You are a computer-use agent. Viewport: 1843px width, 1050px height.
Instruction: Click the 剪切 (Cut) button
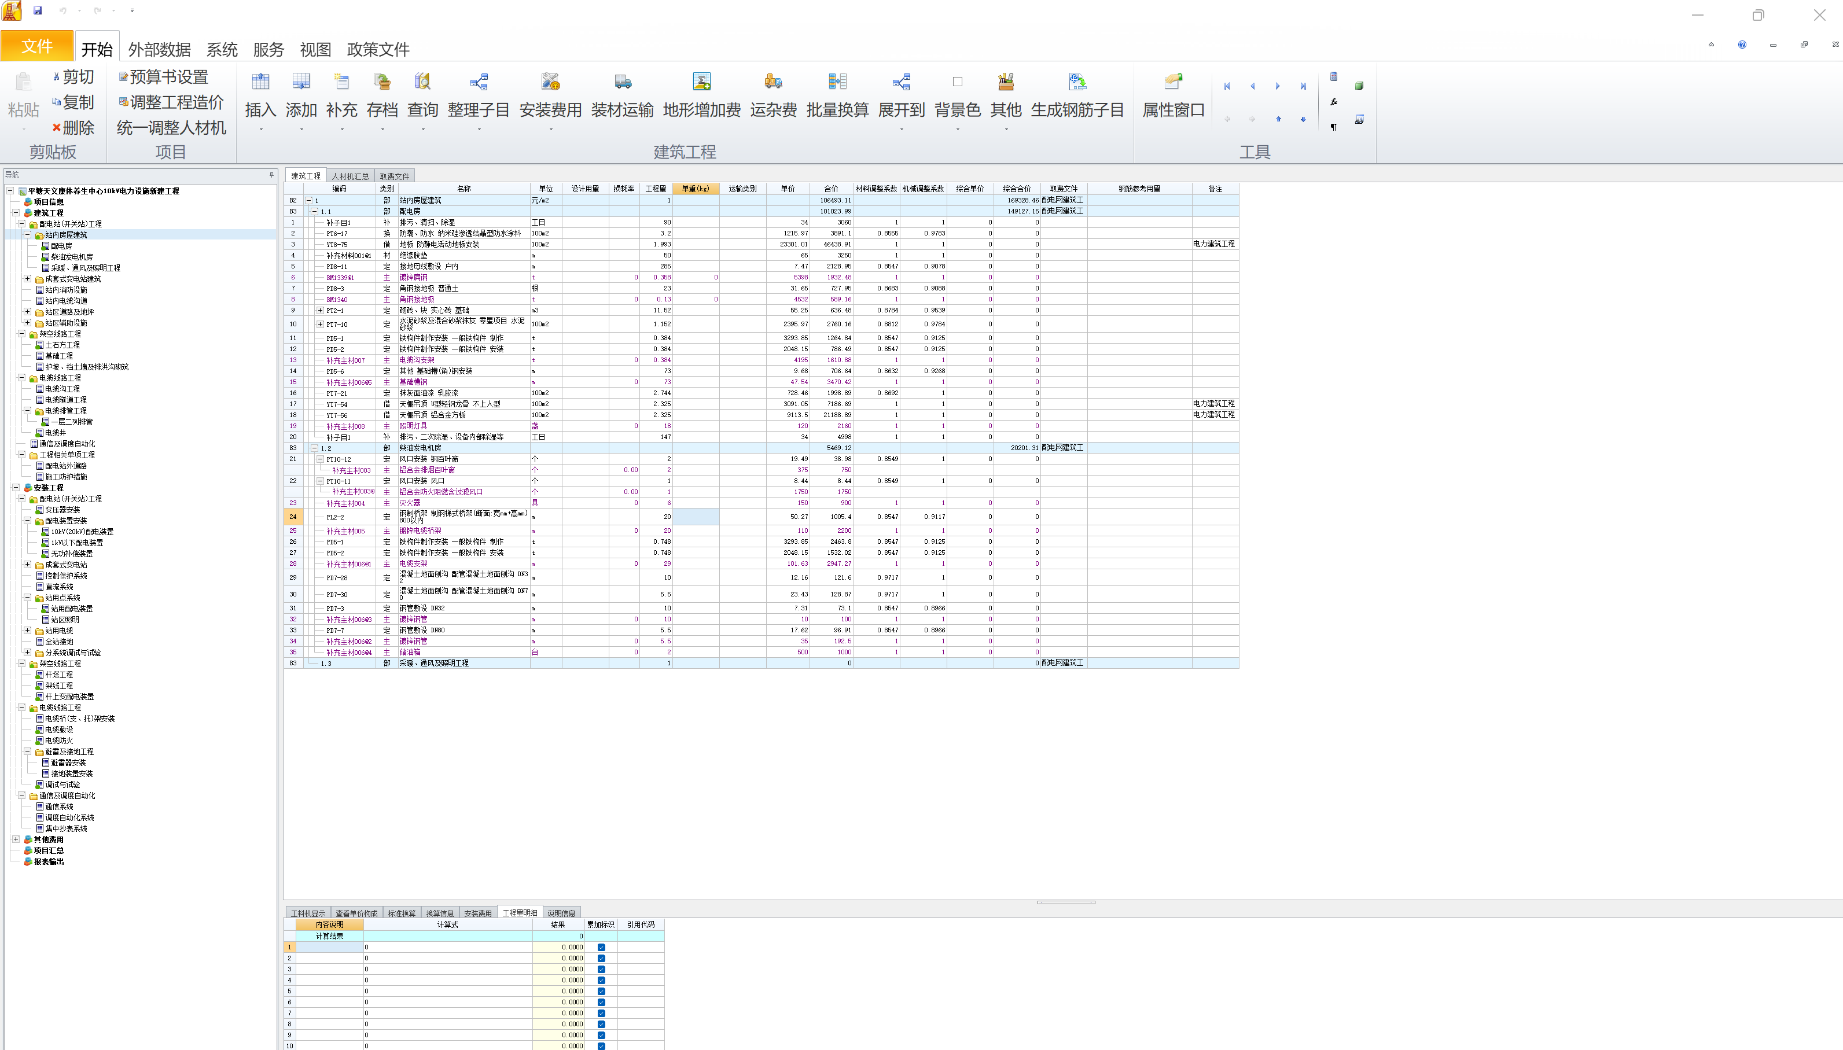(x=73, y=77)
